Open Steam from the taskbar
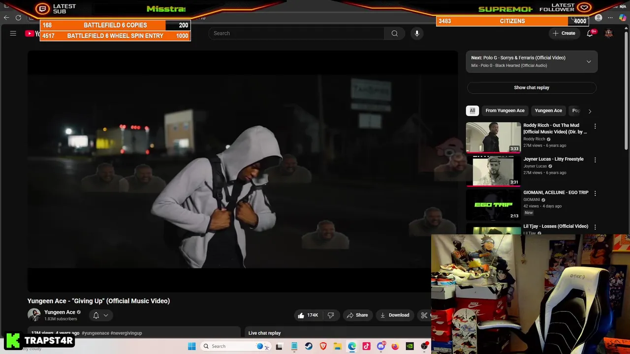 309,346
